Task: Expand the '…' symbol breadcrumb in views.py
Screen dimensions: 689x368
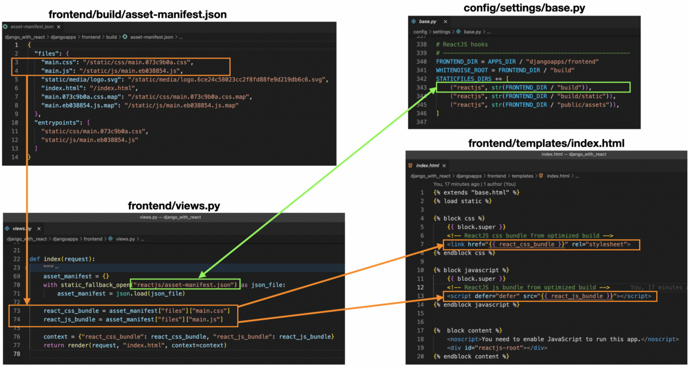Action: [142, 238]
